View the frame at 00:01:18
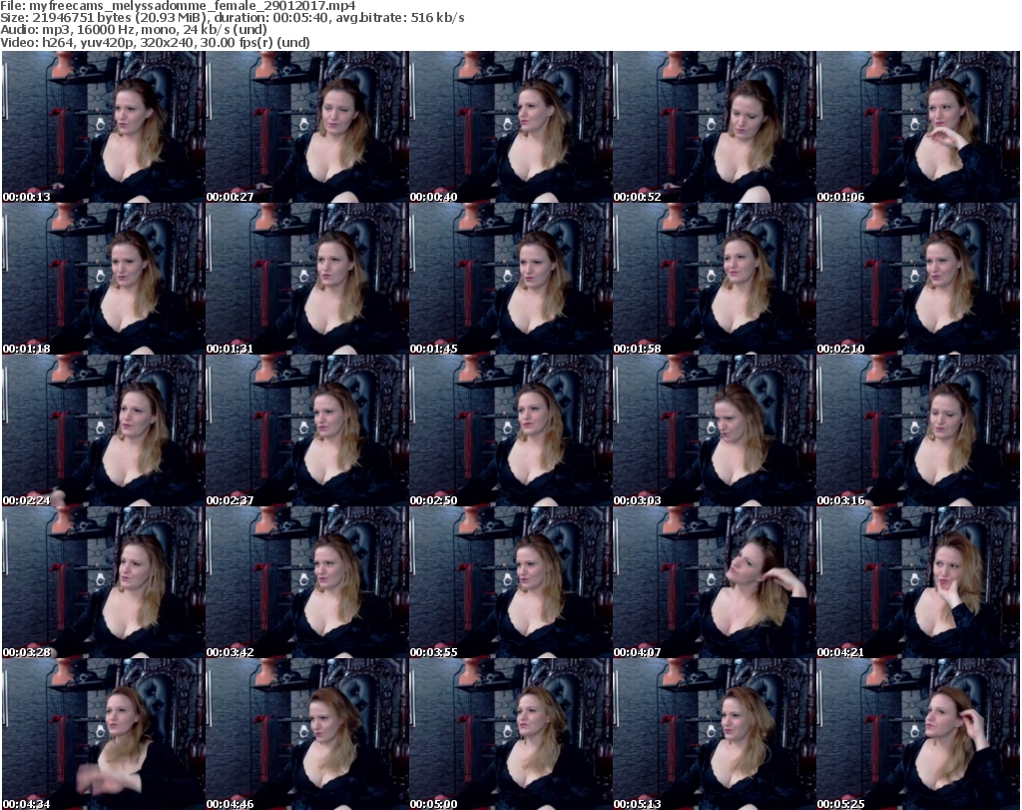This screenshot has width=1022, height=810. 104,279
